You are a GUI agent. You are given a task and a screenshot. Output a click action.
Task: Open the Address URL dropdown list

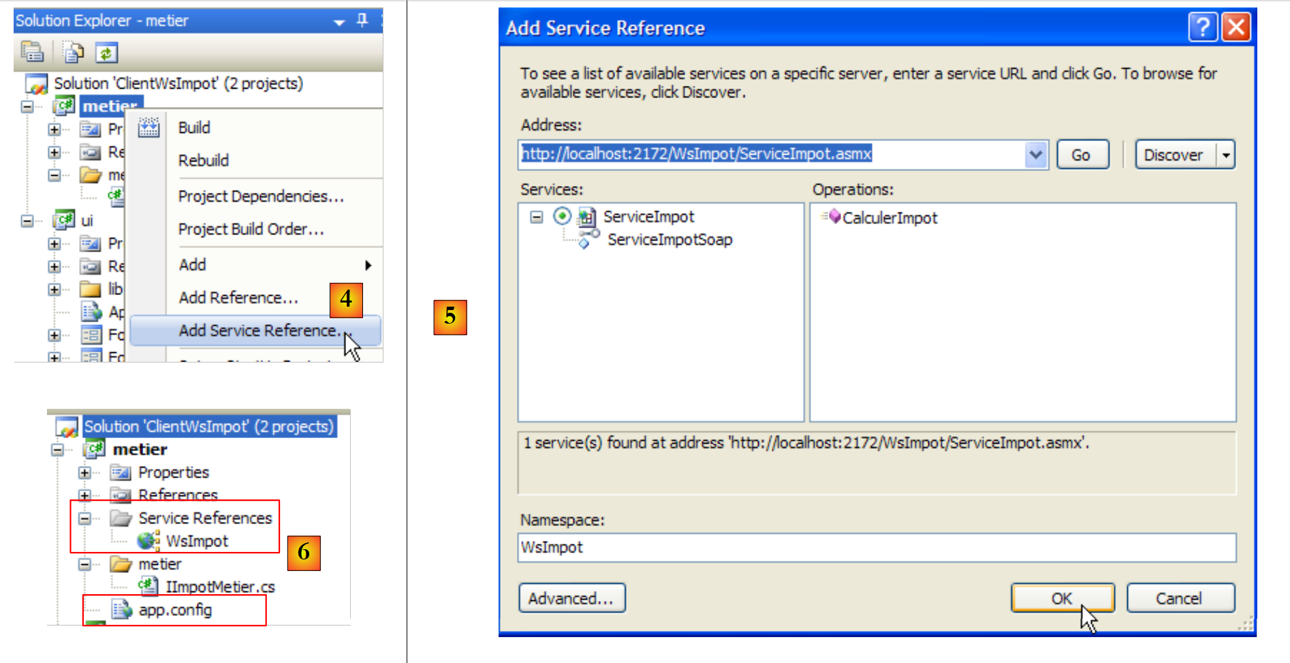pyautogui.click(x=1035, y=155)
